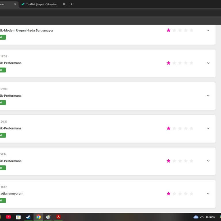Click the green status badge on 12:59 card
The image size is (221, 221).
(x=3, y=70)
